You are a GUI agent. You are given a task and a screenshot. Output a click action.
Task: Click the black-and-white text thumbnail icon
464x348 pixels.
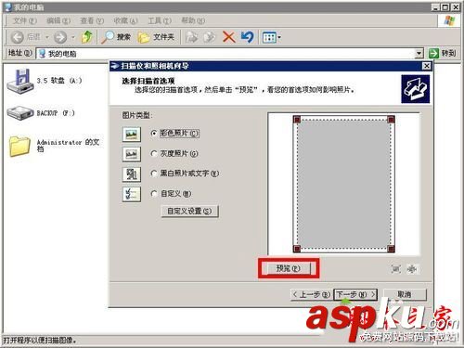click(132, 174)
